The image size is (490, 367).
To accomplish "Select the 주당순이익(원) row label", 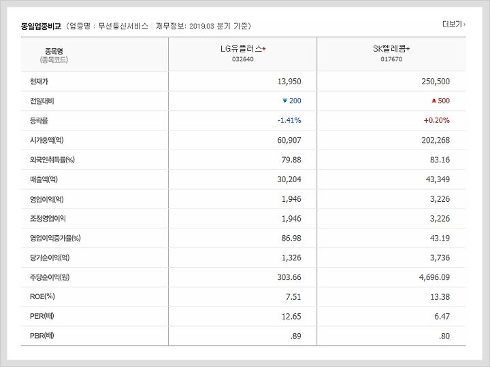I will (50, 277).
